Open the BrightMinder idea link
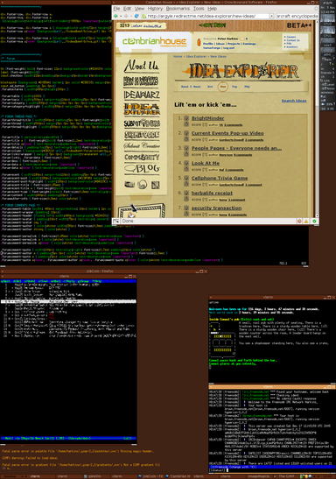Viewport: 336px width, 479px height. 207,118
